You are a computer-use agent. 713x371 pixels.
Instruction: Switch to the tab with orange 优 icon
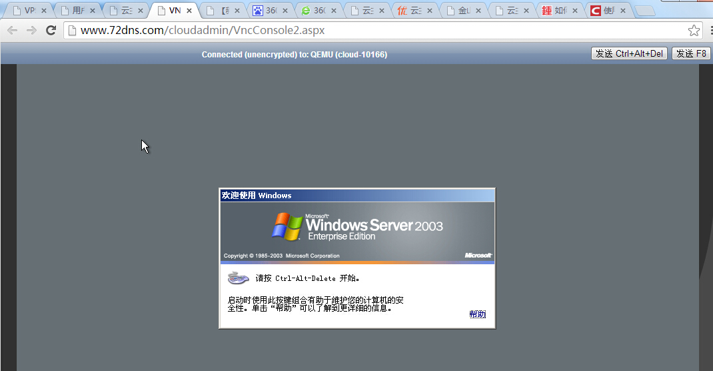pyautogui.click(x=416, y=11)
